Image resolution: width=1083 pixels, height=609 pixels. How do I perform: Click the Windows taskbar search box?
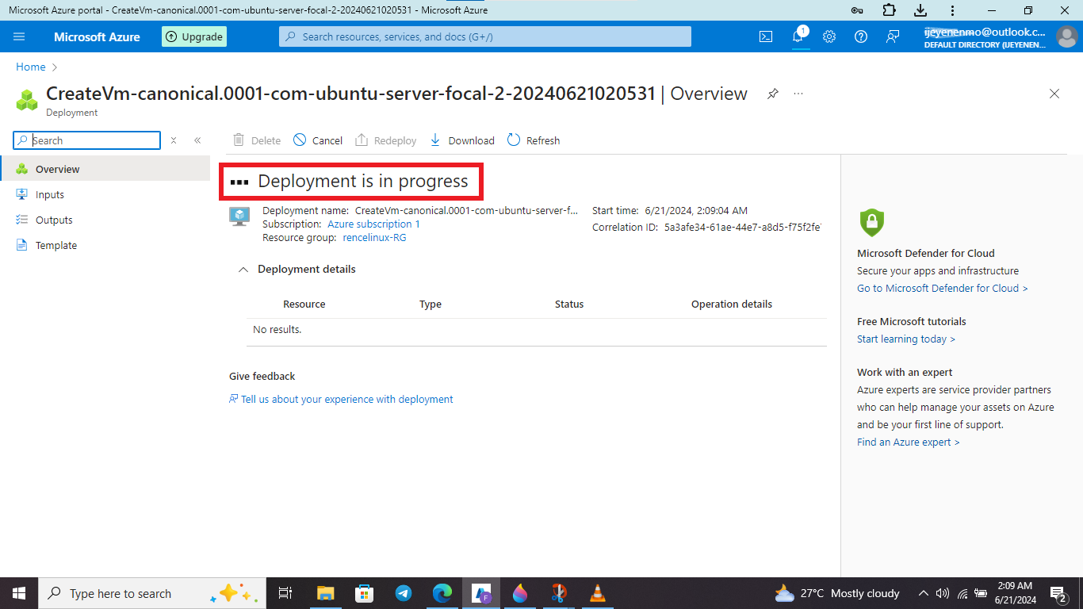coord(151,593)
